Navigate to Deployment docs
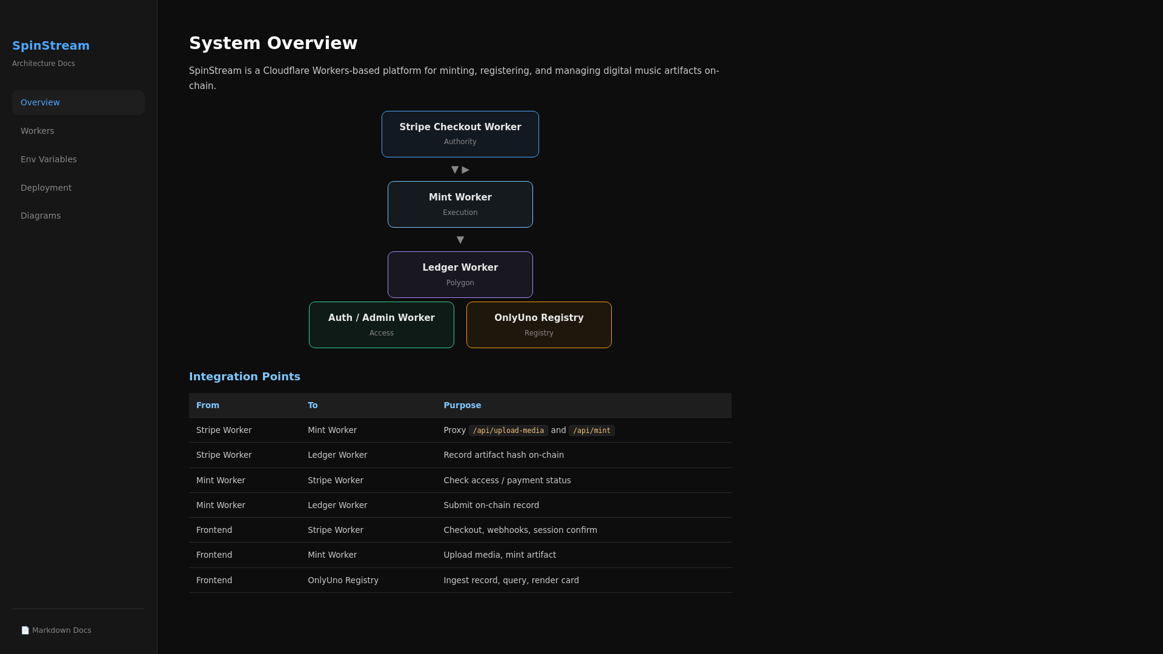This screenshot has width=1163, height=654. click(78, 188)
